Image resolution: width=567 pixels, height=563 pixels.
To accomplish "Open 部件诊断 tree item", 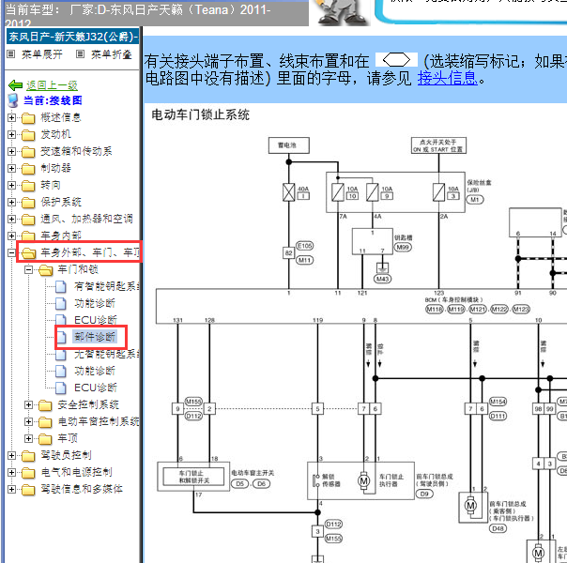I will 95,337.
